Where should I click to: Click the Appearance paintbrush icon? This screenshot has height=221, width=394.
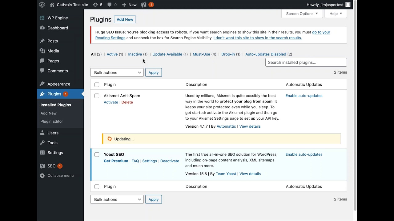pyautogui.click(x=42, y=84)
